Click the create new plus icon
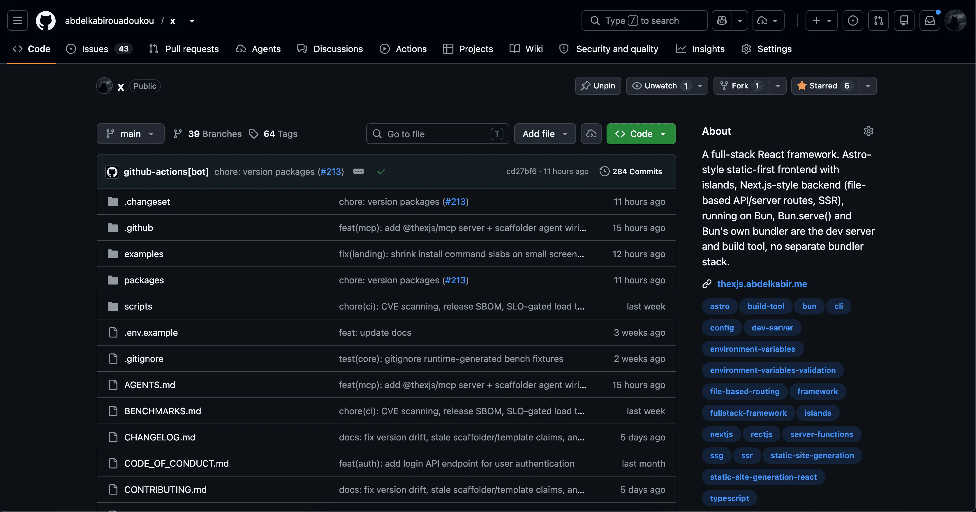Image resolution: width=976 pixels, height=512 pixels. 816,20
